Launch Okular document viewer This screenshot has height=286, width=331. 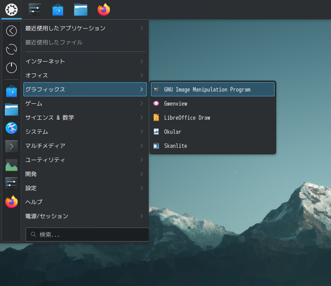[x=213, y=132]
